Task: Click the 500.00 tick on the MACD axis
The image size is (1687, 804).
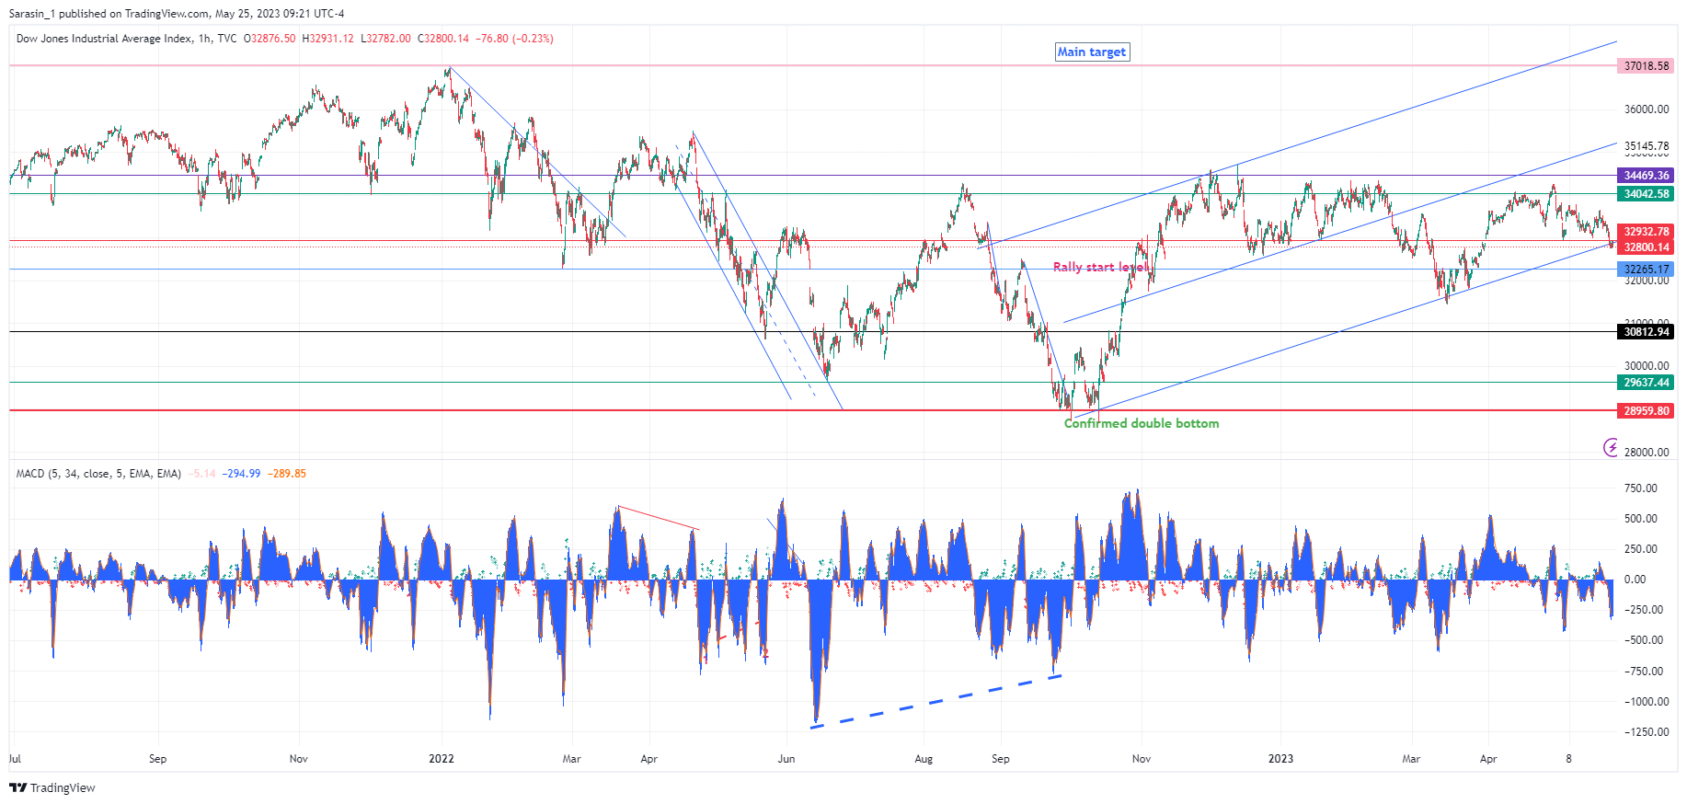Action: (1641, 519)
